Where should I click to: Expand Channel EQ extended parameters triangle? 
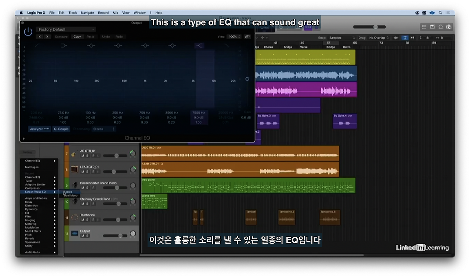pos(24,138)
